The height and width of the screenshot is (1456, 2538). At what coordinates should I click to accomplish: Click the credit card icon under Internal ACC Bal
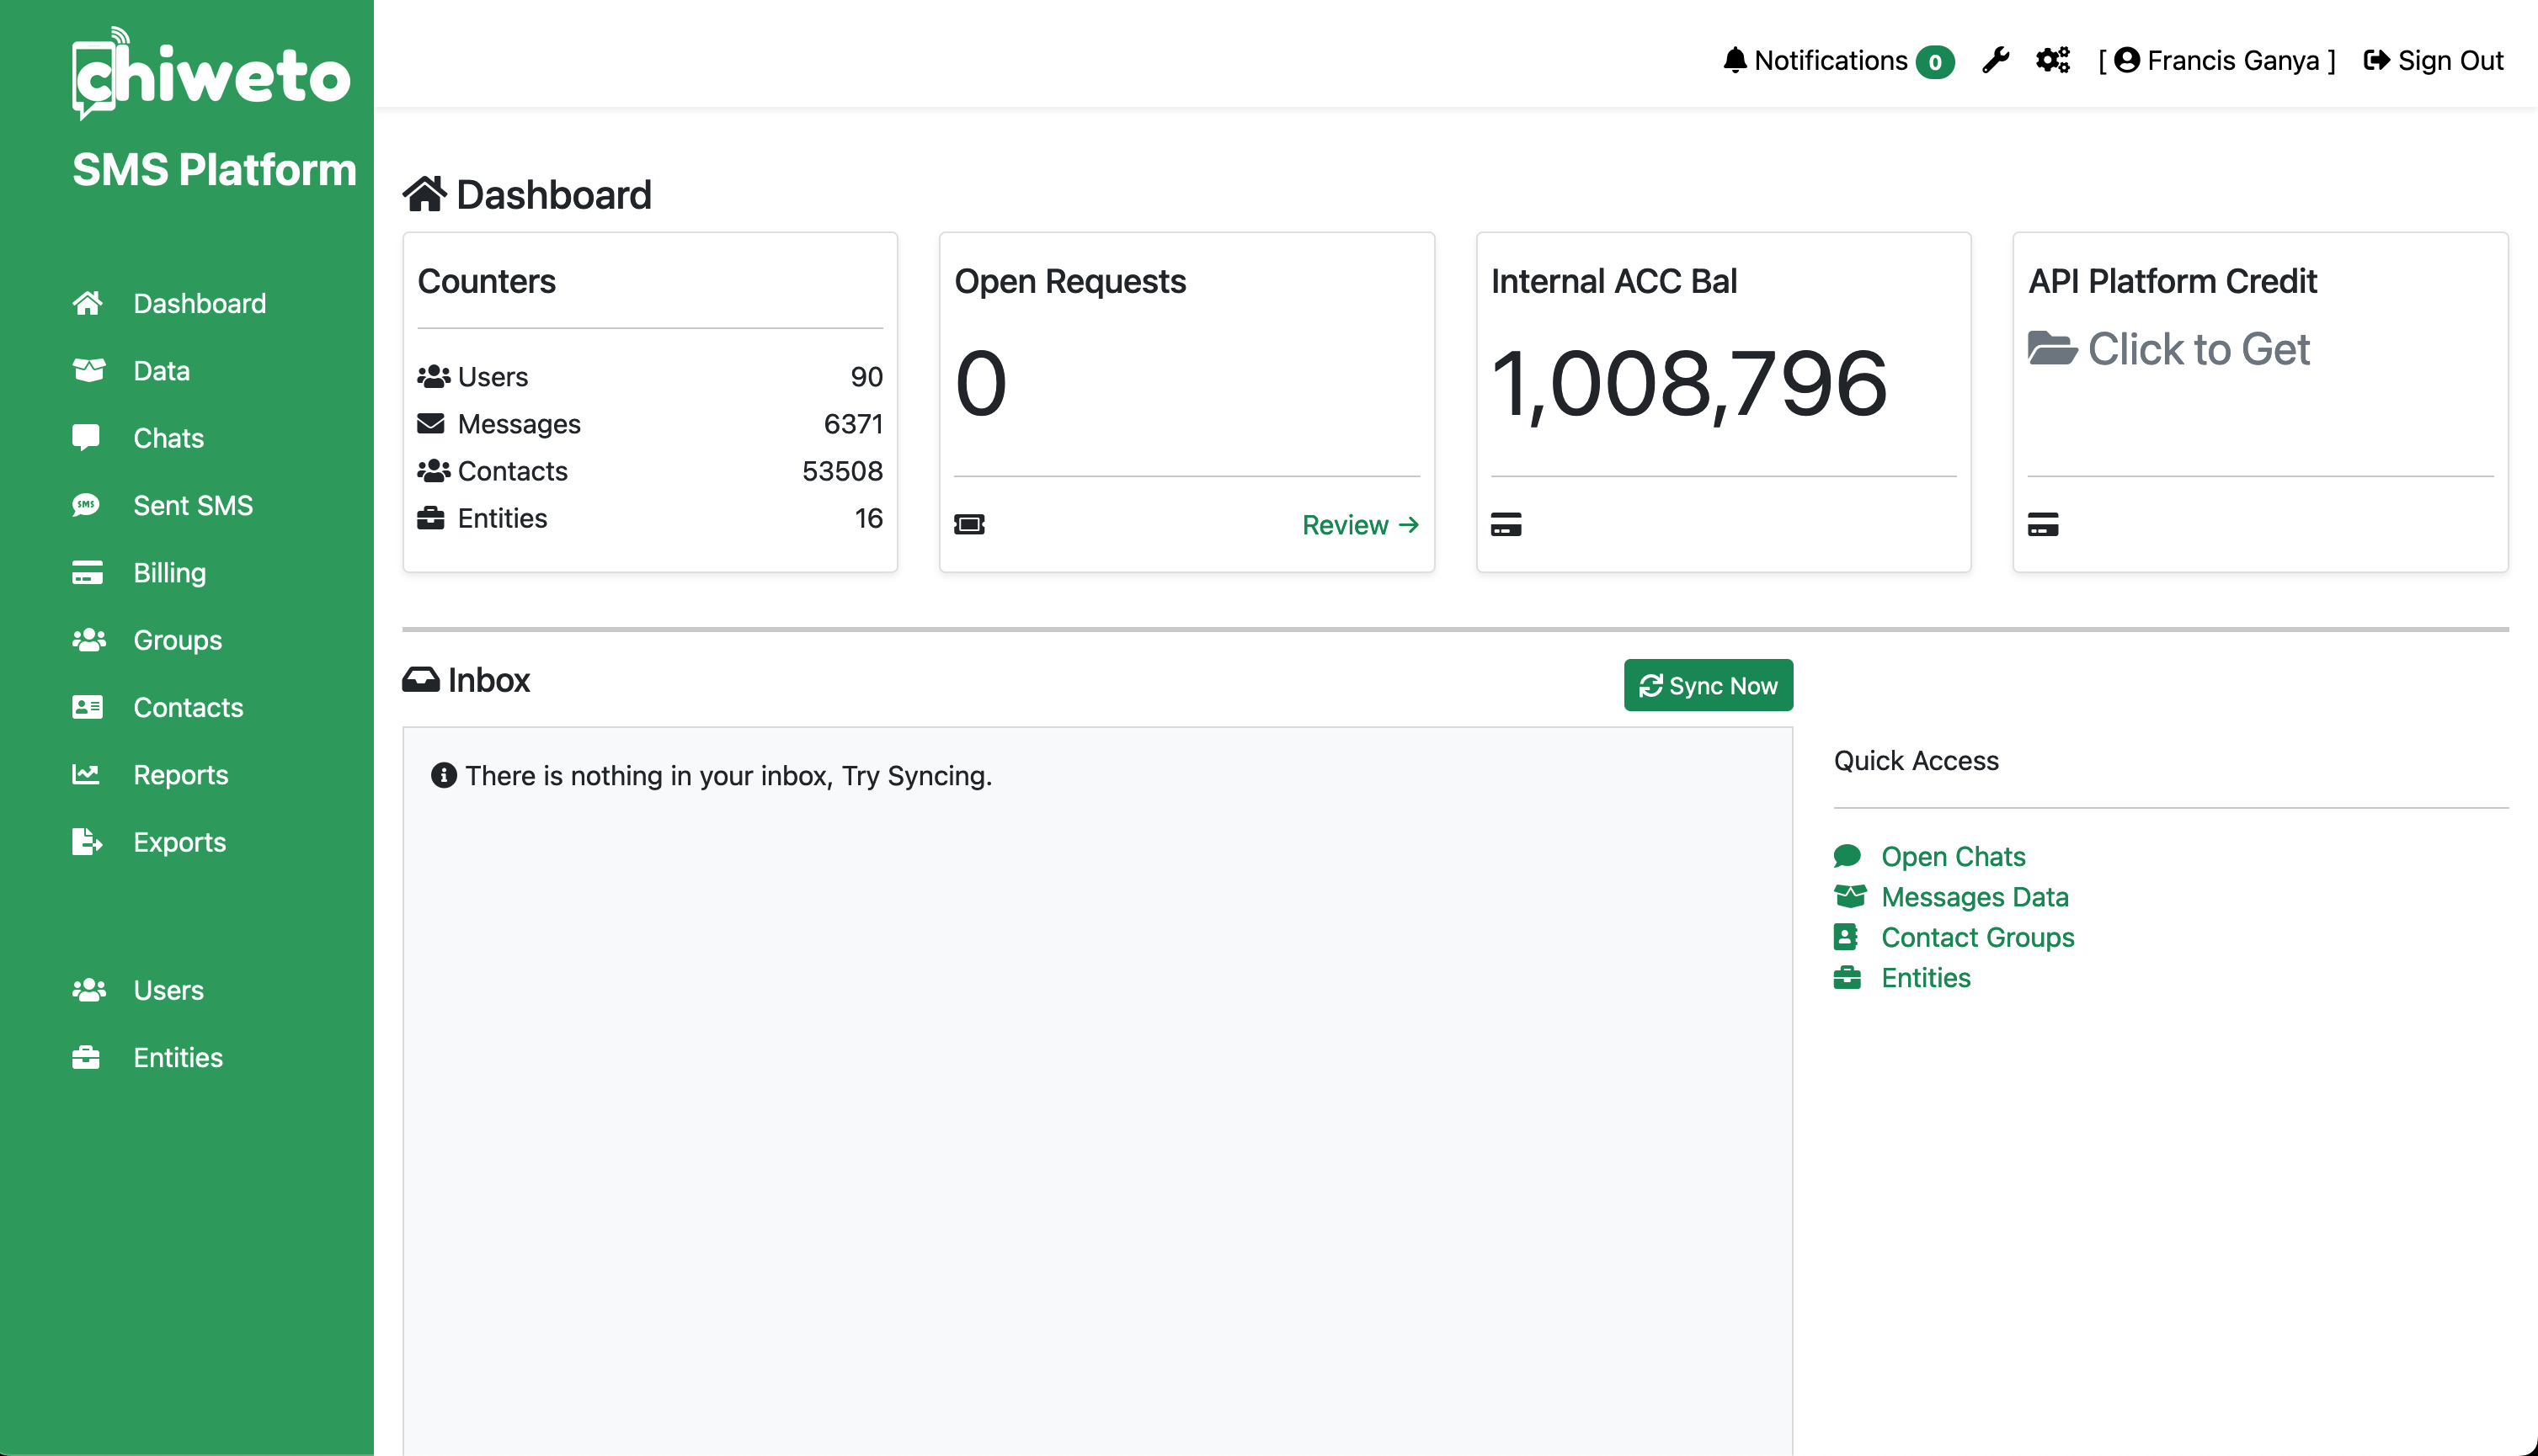[x=1506, y=524]
